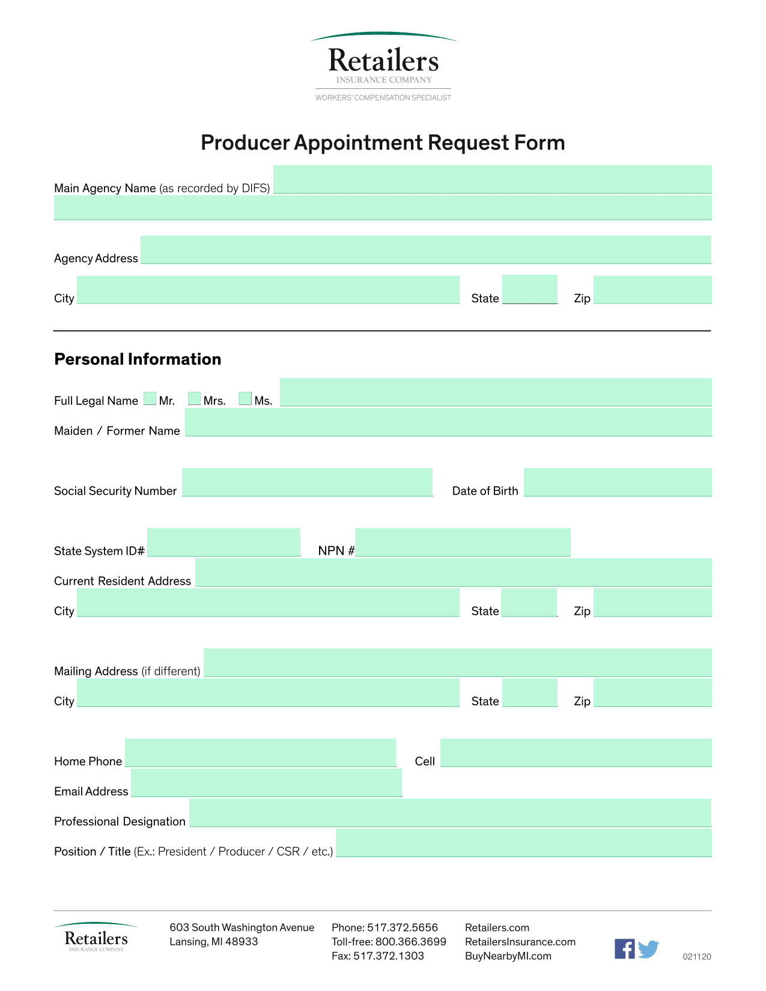
Task: Open the BuyNearbyMI.com link
Action: [x=508, y=956]
